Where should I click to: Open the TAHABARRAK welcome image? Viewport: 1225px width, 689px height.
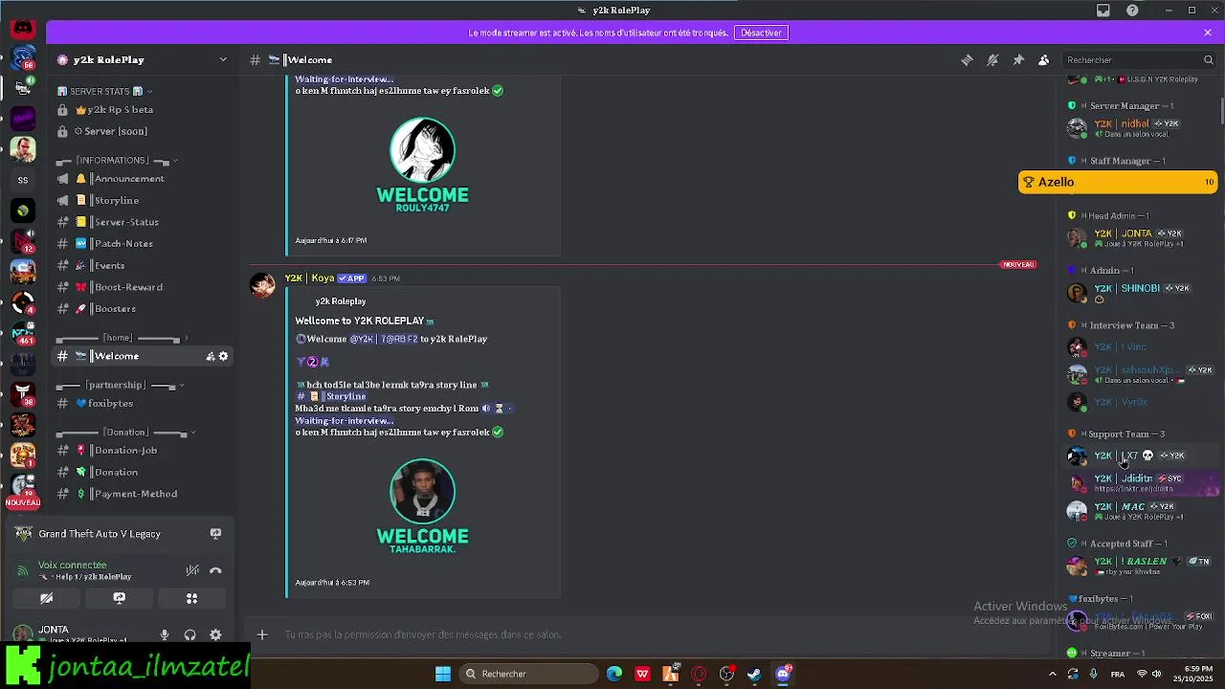tap(422, 506)
